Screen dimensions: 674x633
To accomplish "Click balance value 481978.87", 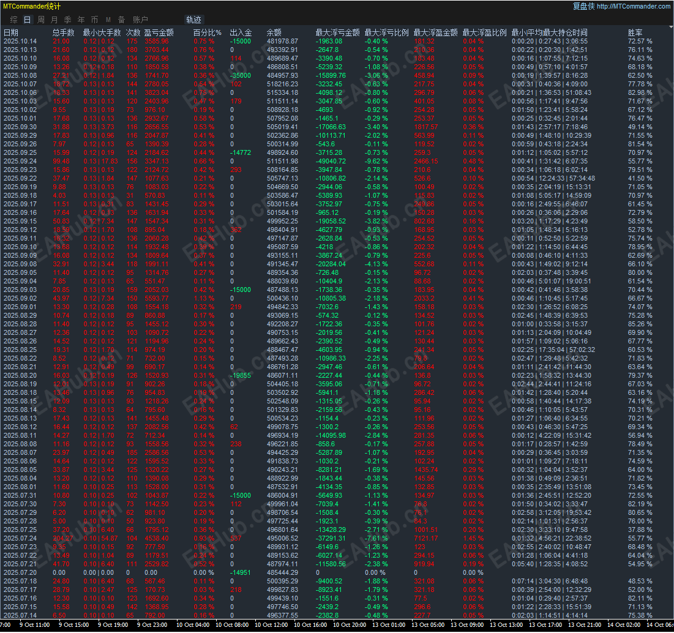I will 282,41.
